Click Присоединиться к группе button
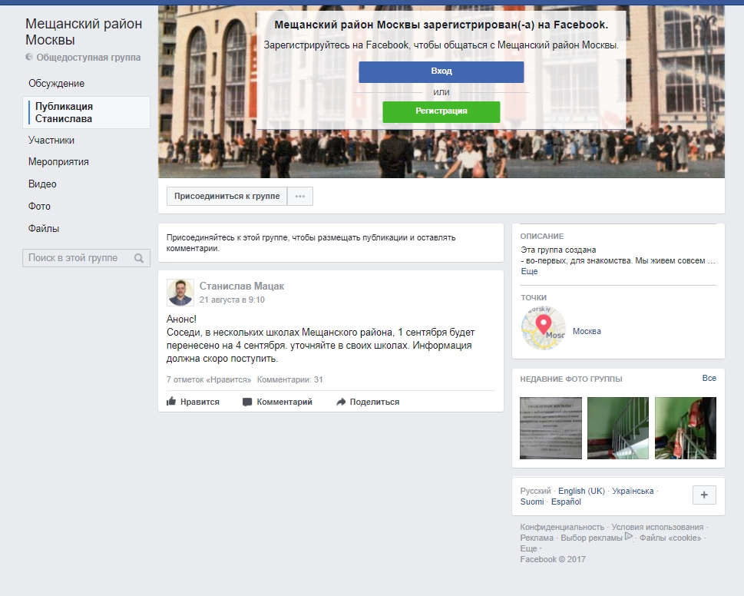Screen dimensions: 744x596 227,197
